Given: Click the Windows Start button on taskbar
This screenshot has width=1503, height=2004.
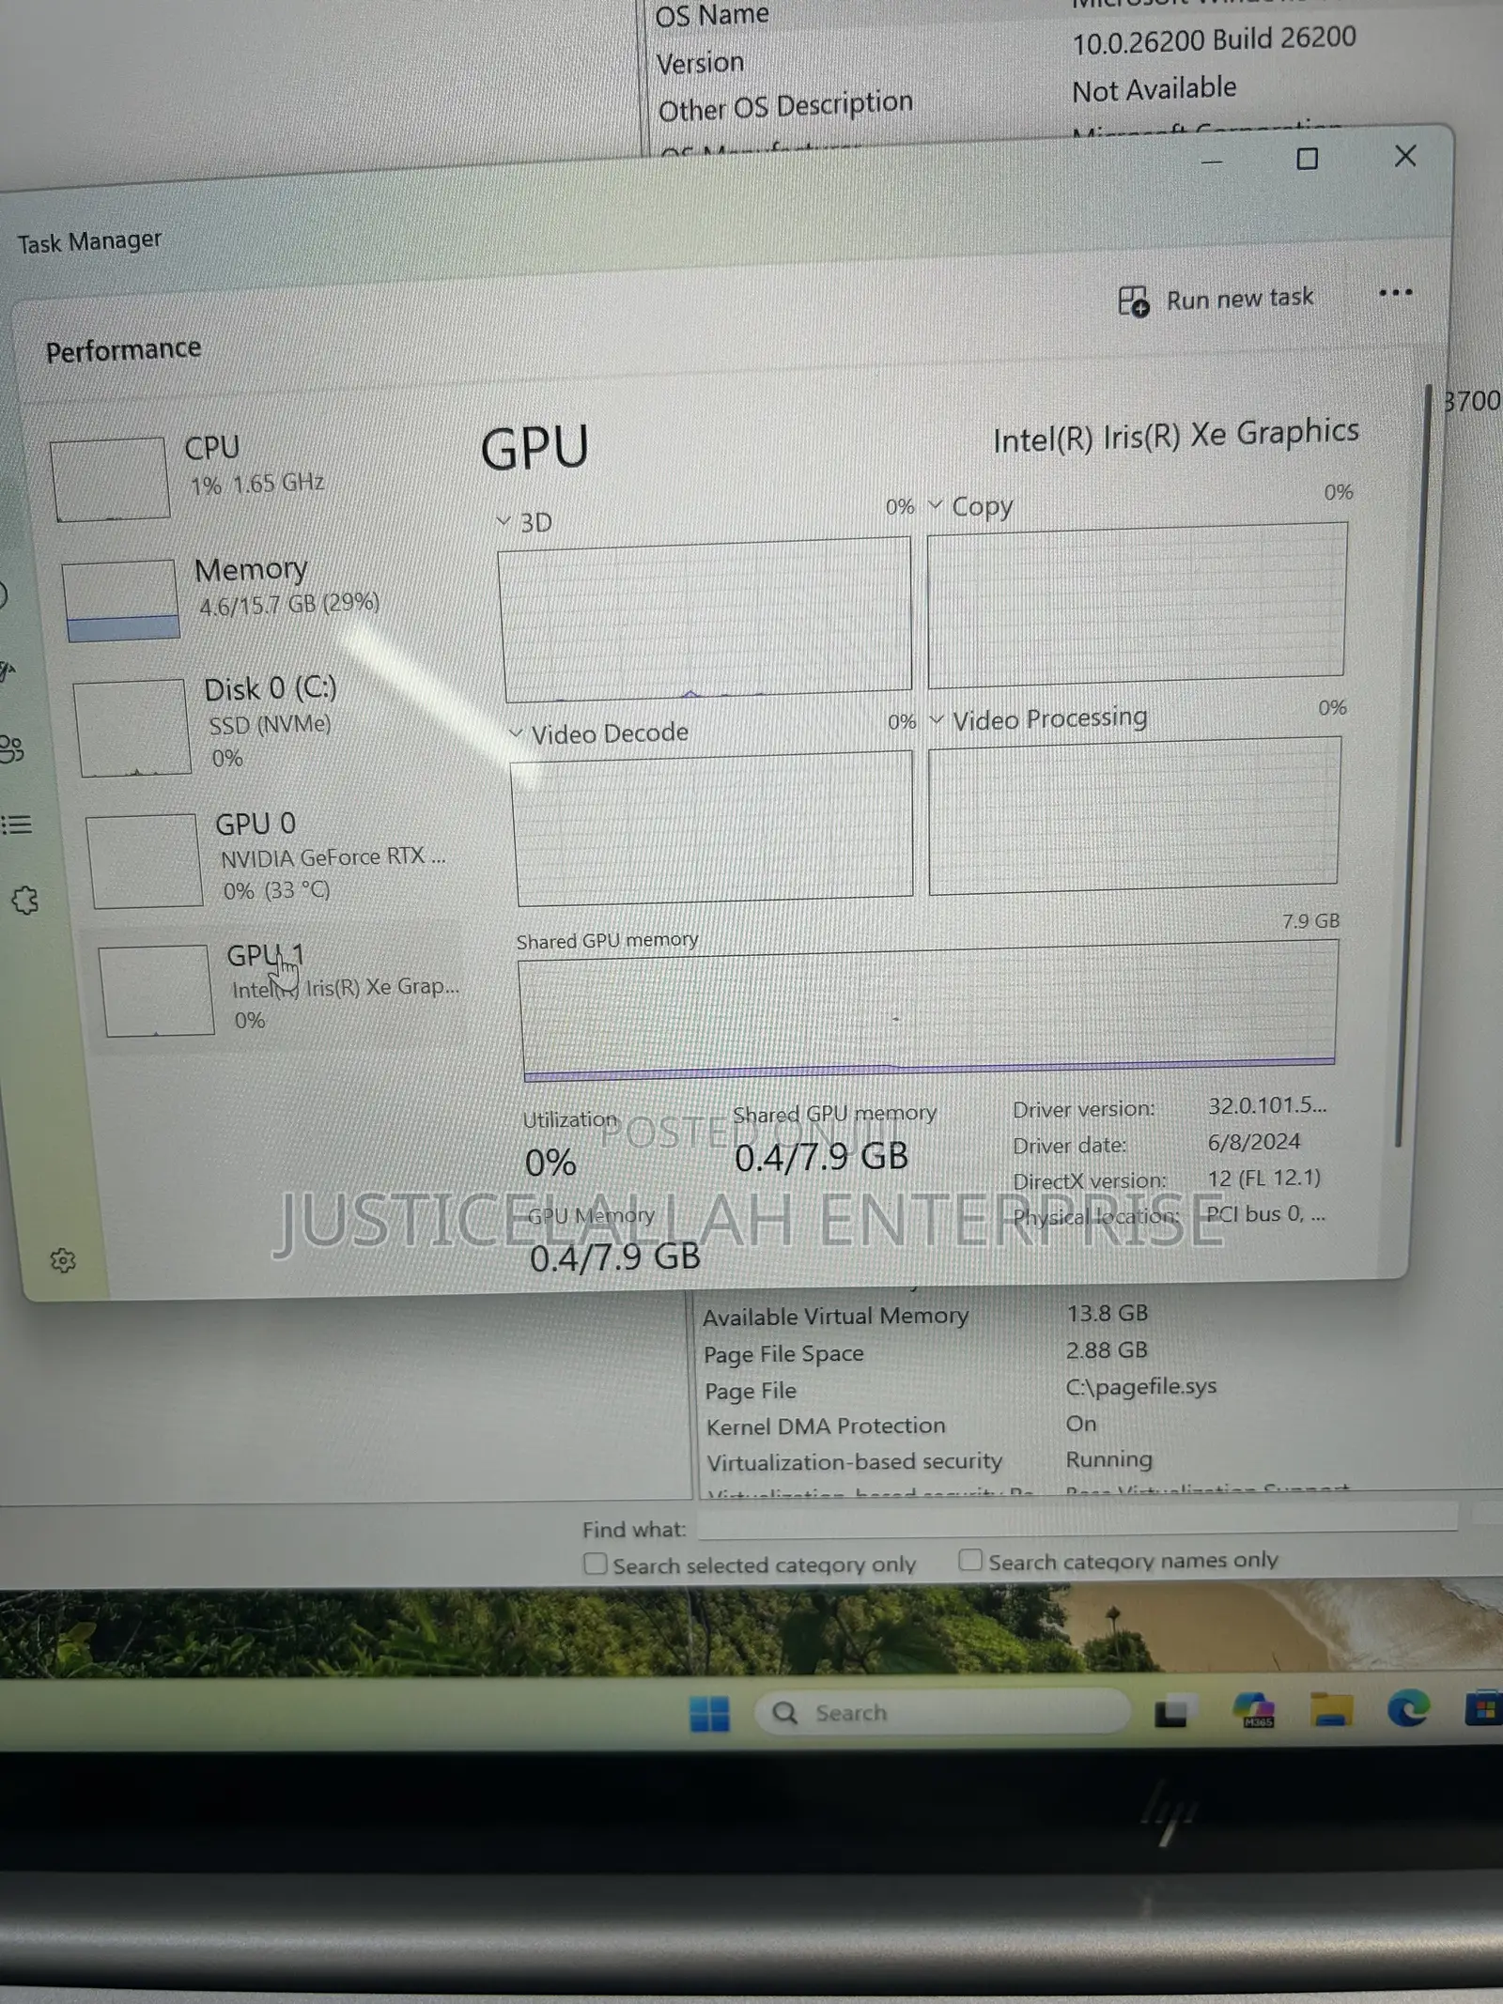Looking at the screenshot, I should tap(709, 1713).
